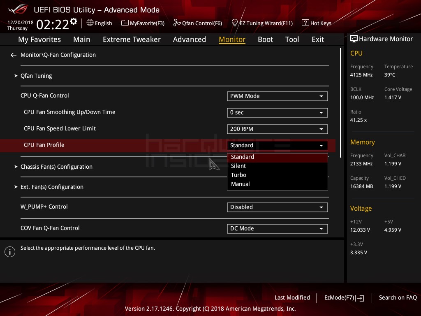Click the COV Fan Q-Fan Control label
Image resolution: width=421 pixels, height=316 pixels.
tap(50, 228)
